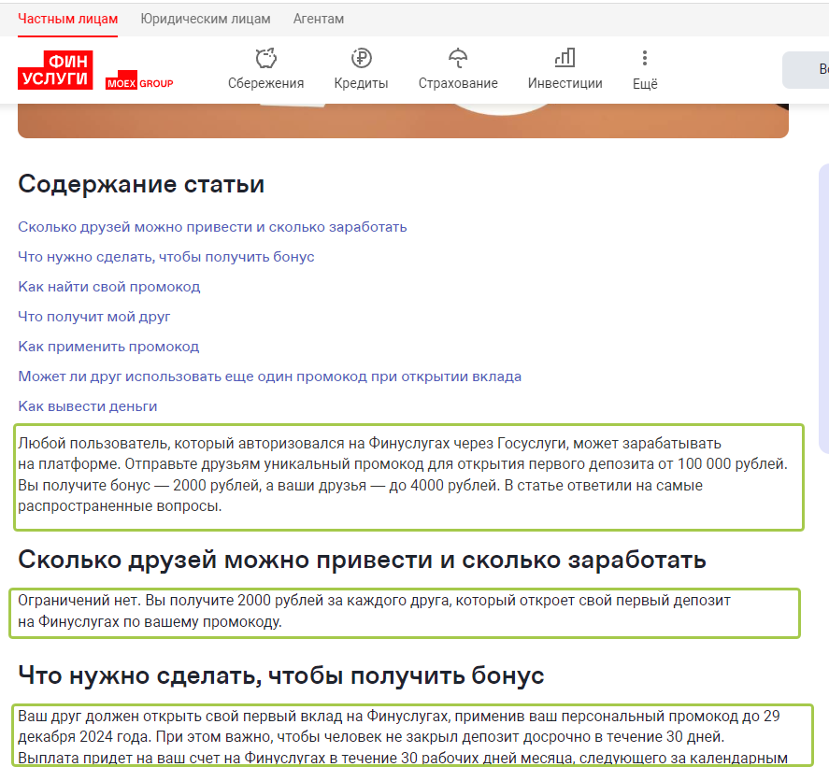
Task: Expand the Ещё three-dots menu
Action: [x=645, y=59]
